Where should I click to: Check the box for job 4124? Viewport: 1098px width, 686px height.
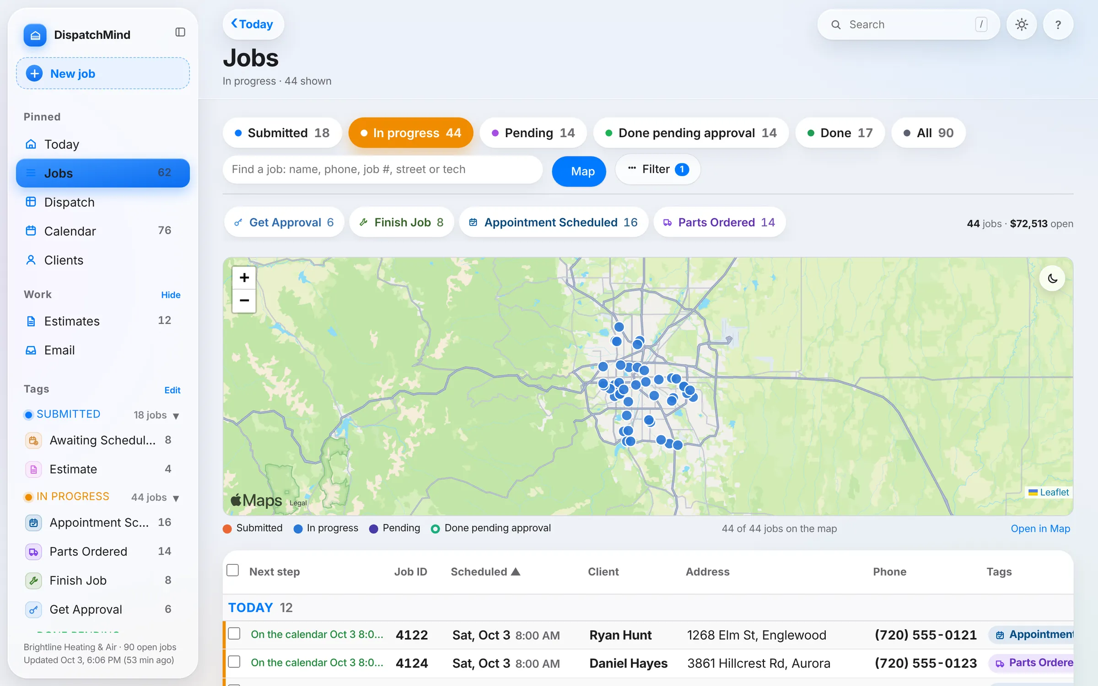234,662
